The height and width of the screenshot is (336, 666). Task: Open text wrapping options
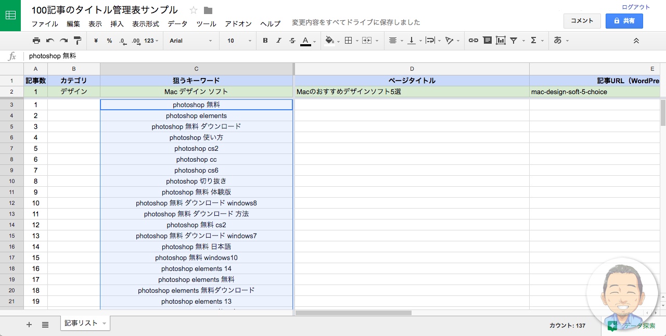432,41
